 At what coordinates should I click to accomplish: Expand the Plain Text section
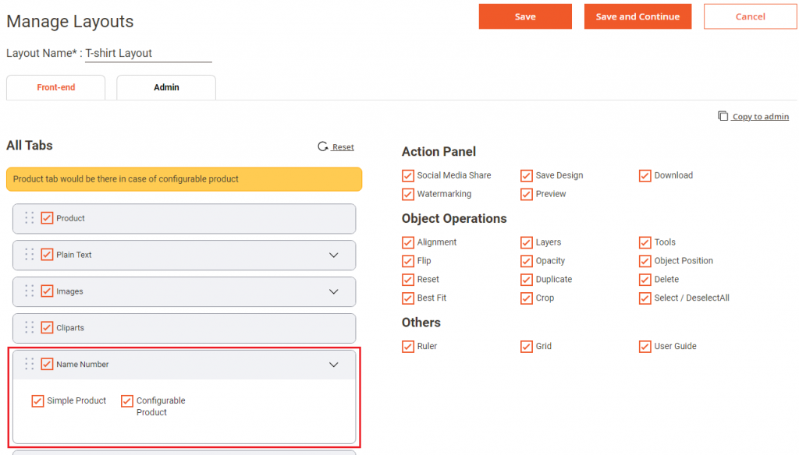coord(334,255)
